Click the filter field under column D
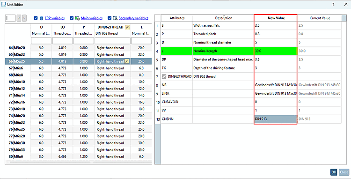The image size is (351, 179). tap(41, 41)
